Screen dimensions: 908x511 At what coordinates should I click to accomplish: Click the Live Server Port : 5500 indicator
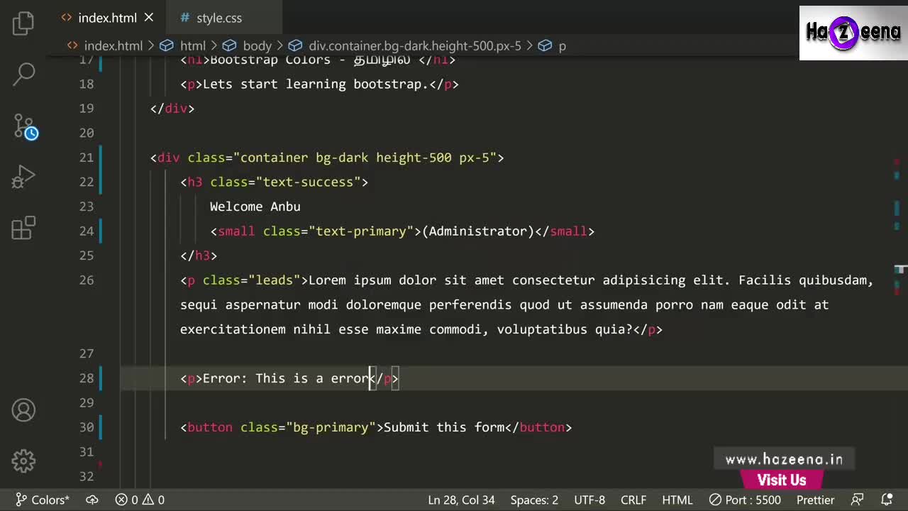point(745,500)
